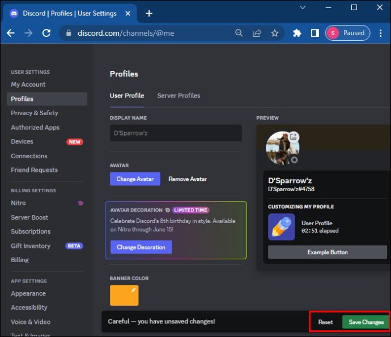
Task: Open the orange banner color swatch
Action: 124,296
